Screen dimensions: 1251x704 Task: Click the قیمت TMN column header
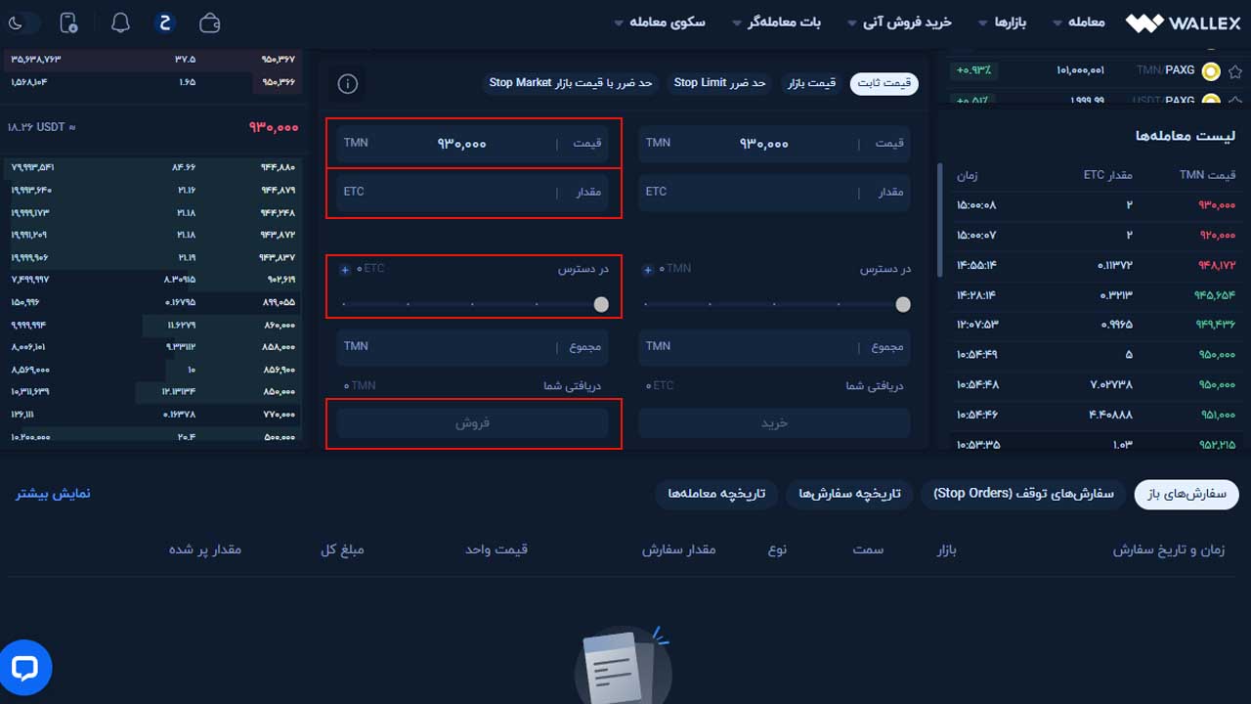click(1207, 175)
